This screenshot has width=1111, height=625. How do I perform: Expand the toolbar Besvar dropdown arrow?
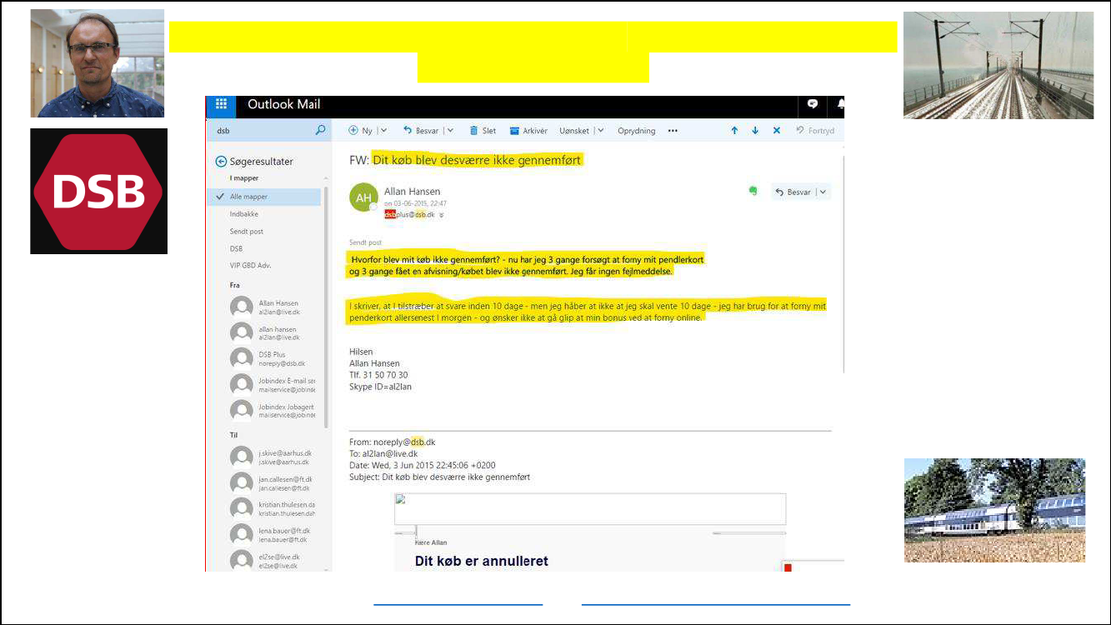450,131
